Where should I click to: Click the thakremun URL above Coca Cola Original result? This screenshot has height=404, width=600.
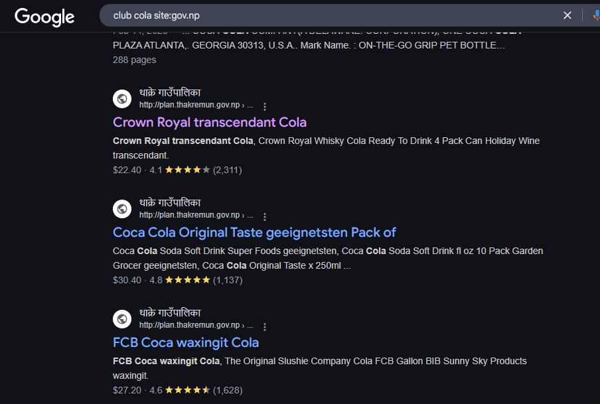[196, 215]
